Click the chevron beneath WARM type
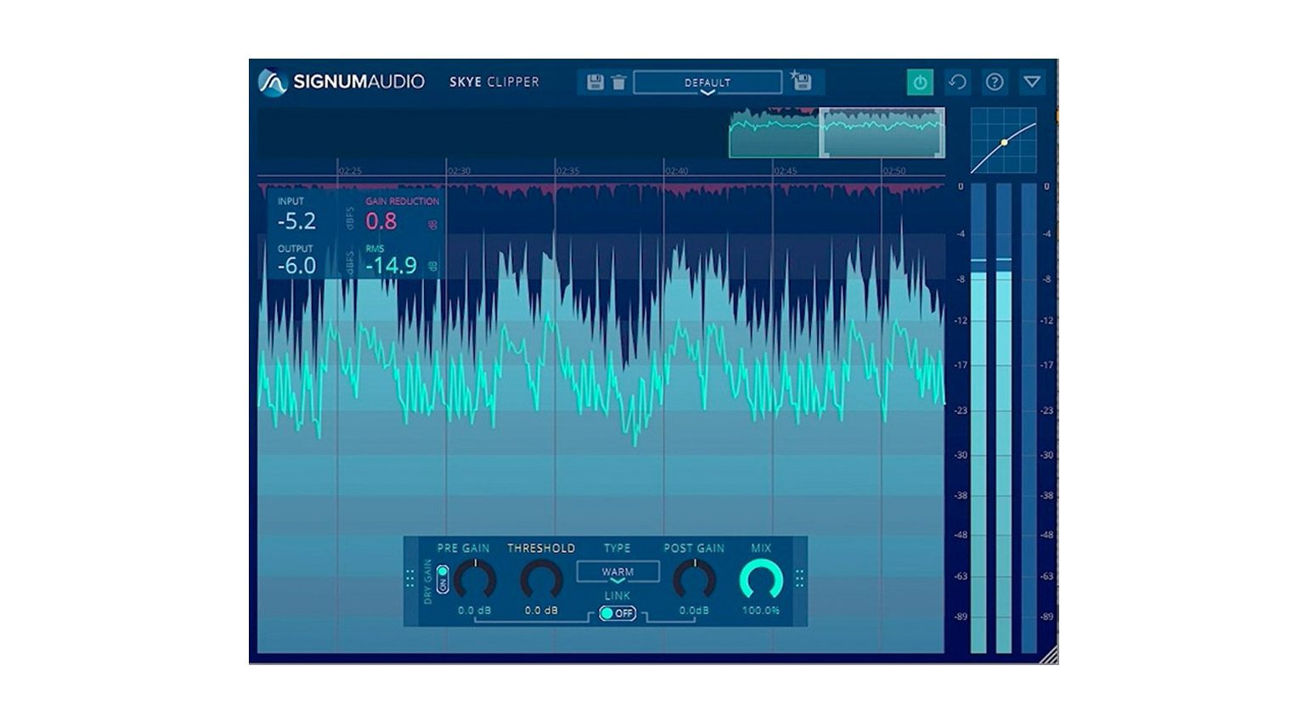 (x=617, y=582)
